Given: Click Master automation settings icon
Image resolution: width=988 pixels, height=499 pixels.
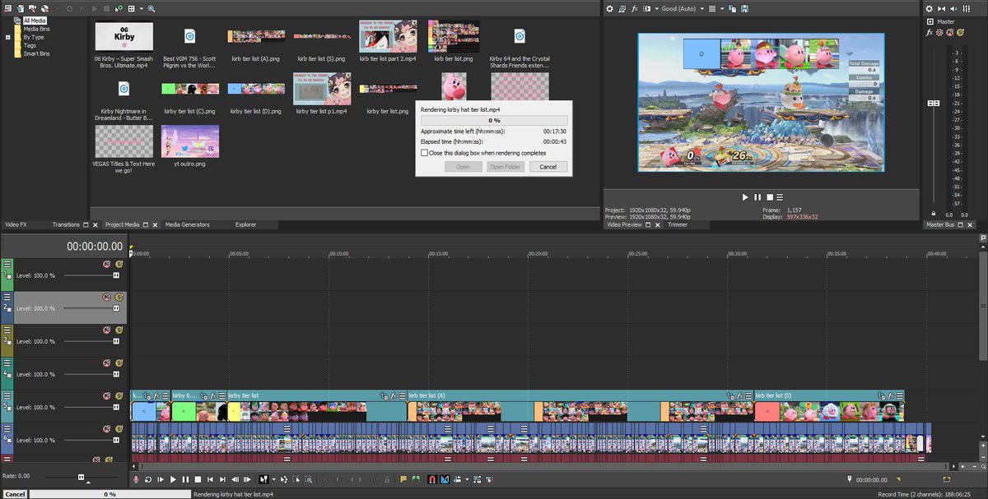Looking at the screenshot, I should [939, 32].
